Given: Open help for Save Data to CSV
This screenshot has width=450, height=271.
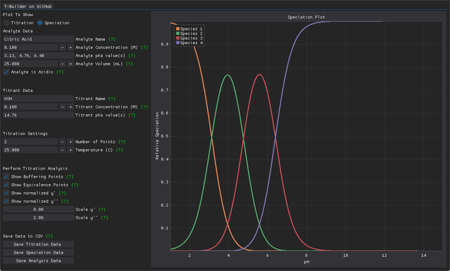Looking at the screenshot, I should tap(50, 236).
